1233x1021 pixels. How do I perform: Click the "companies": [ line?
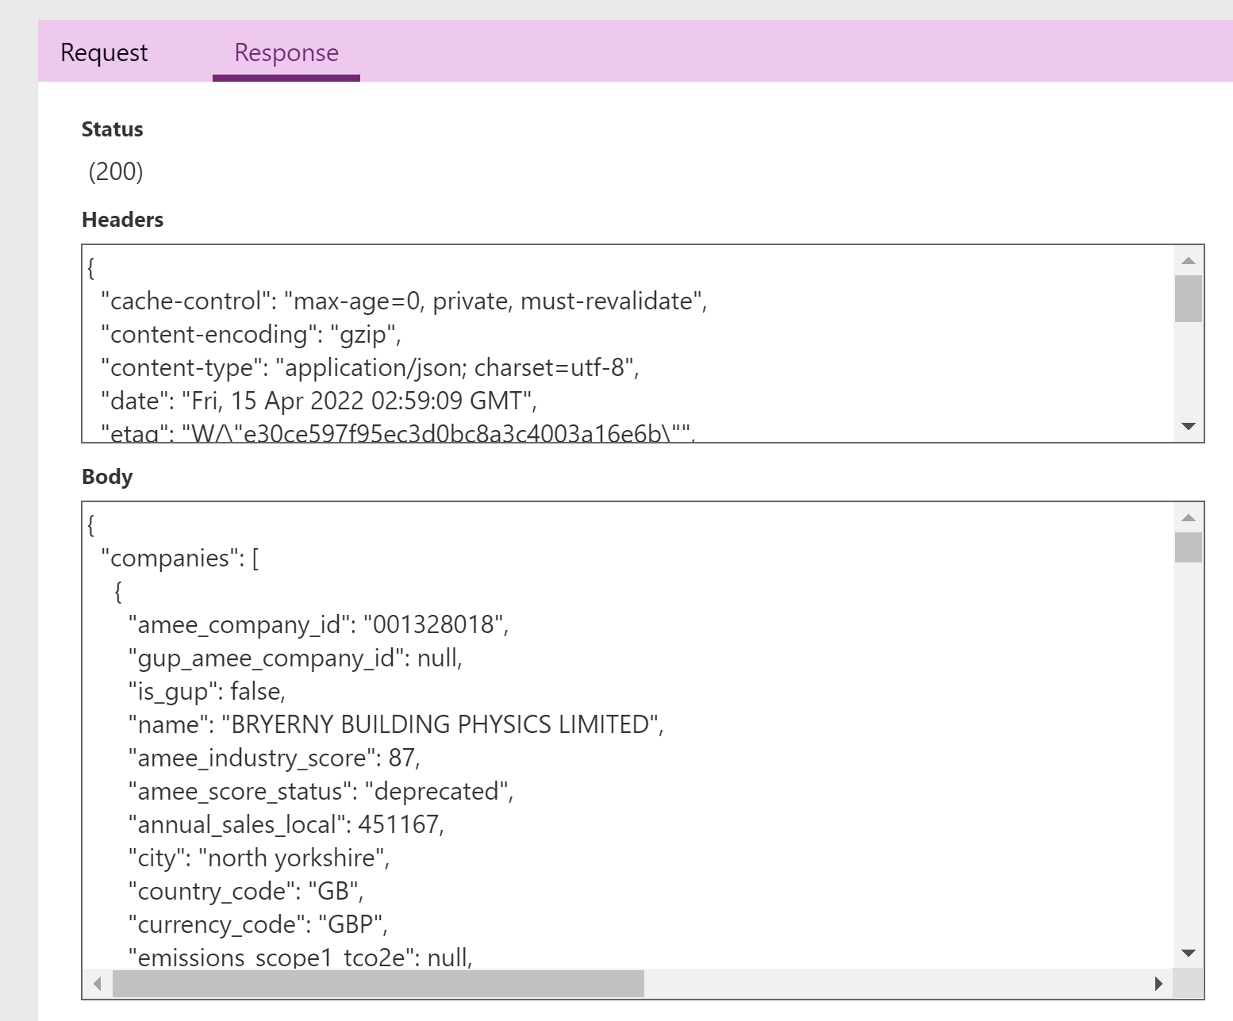[x=180, y=558]
